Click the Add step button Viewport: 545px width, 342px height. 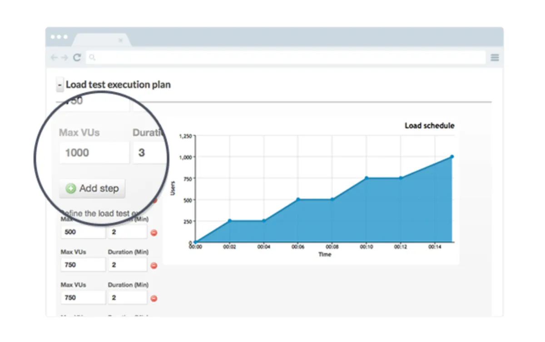92,188
